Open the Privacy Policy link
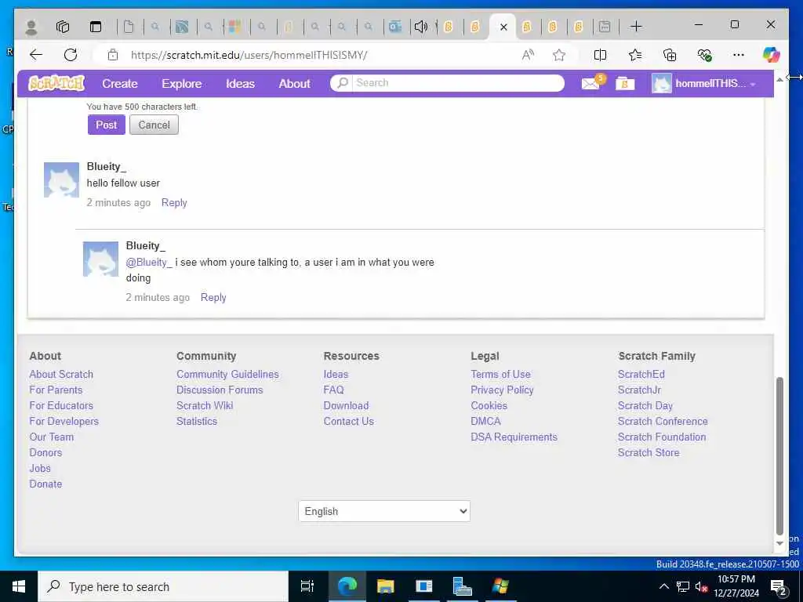 [x=502, y=390]
